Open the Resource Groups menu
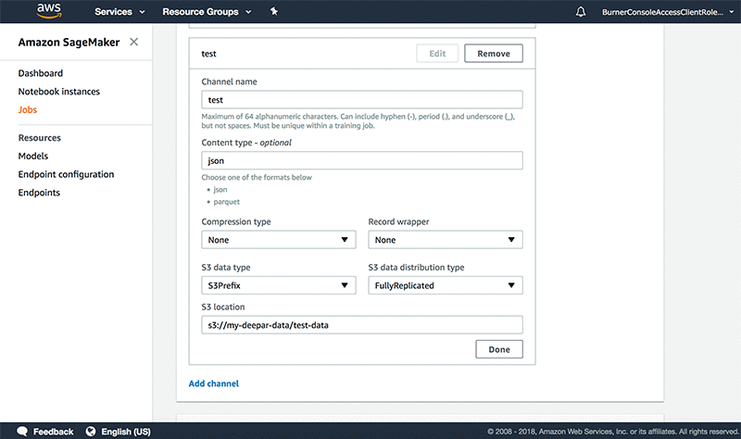 207,12
